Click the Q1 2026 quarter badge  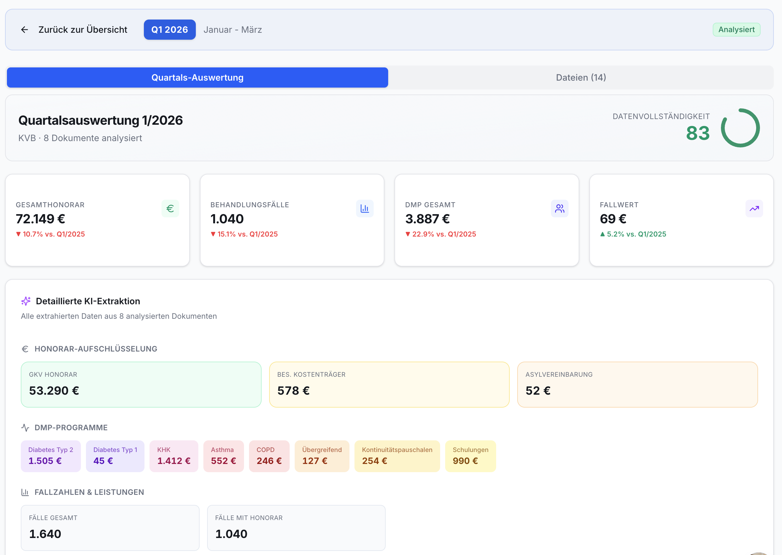coord(170,30)
